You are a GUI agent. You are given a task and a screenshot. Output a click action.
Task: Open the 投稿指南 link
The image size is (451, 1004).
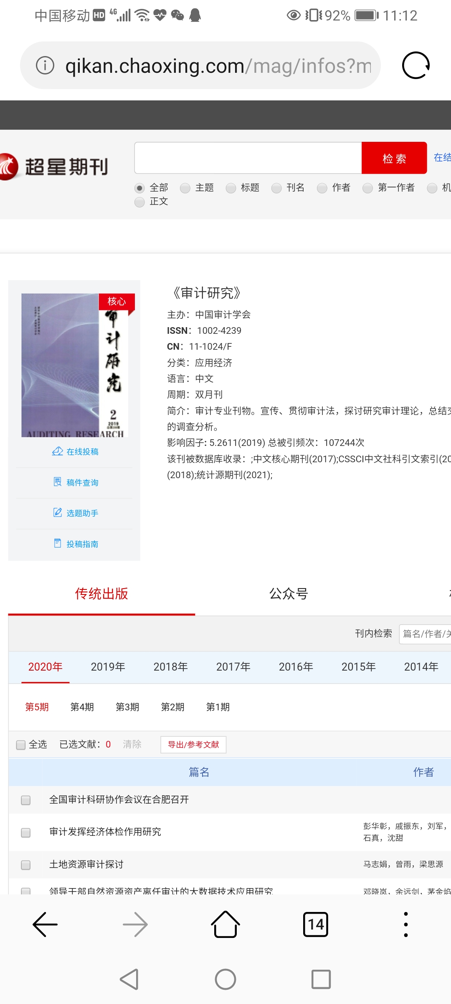82,544
